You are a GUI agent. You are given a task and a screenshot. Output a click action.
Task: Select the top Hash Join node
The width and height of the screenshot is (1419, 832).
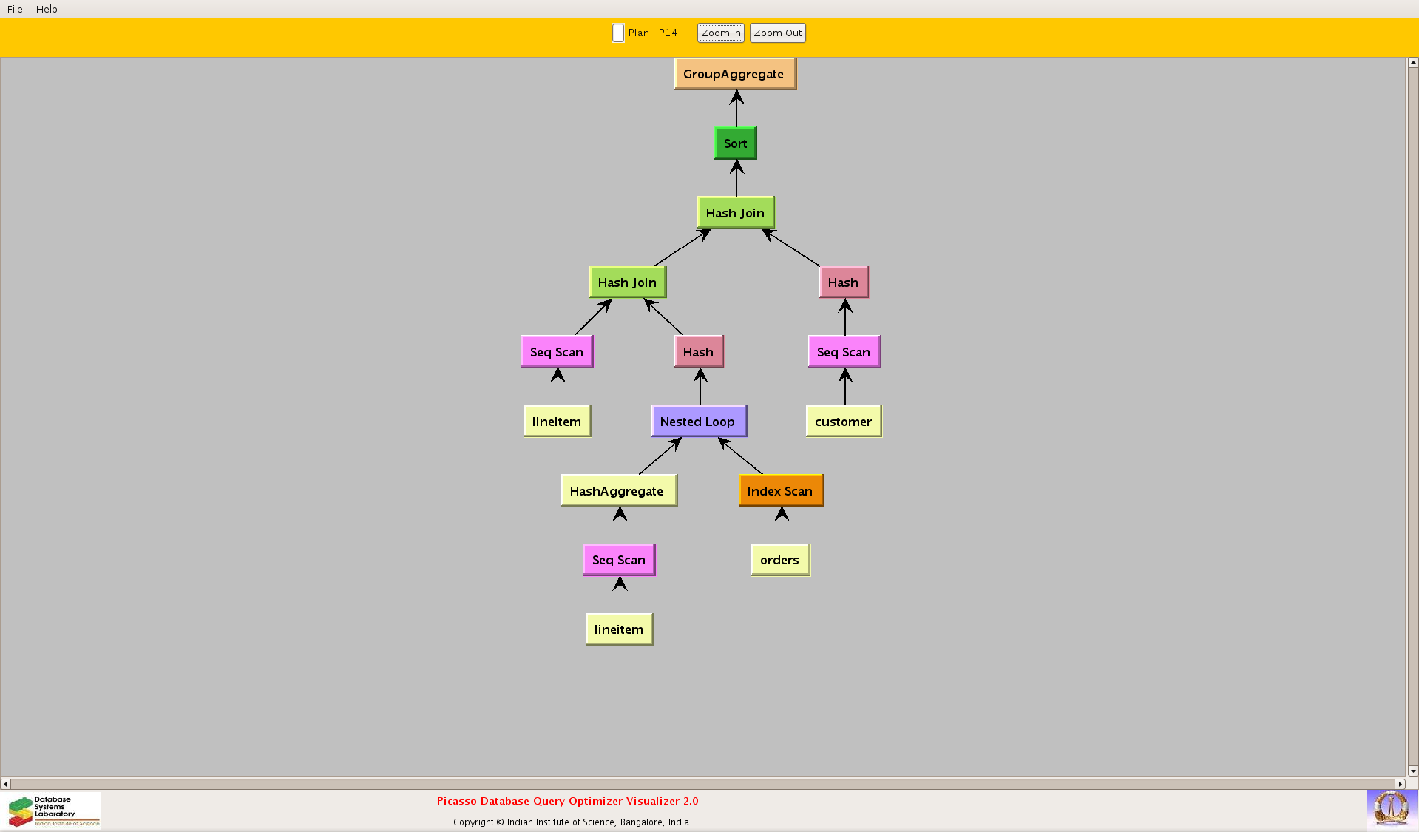(x=735, y=213)
